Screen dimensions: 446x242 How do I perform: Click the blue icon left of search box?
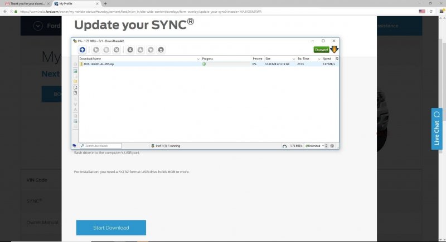coord(74,146)
